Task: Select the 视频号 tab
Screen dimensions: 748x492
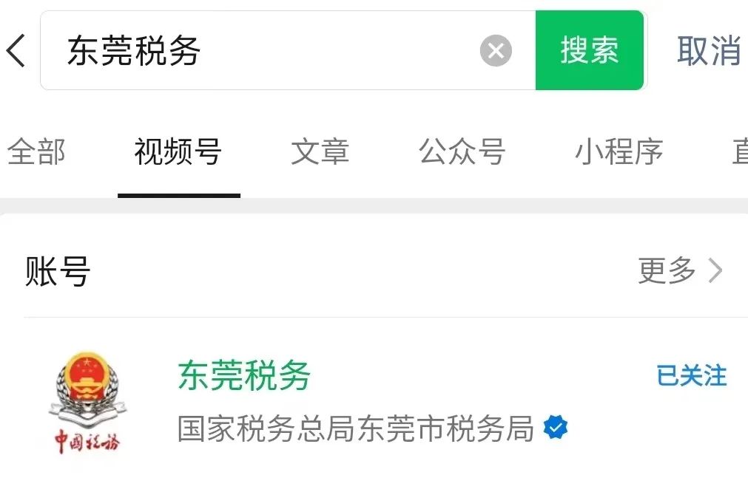Action: coord(178,152)
